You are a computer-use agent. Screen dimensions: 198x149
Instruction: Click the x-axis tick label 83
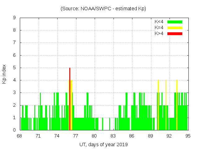pyautogui.click(x=113, y=136)
